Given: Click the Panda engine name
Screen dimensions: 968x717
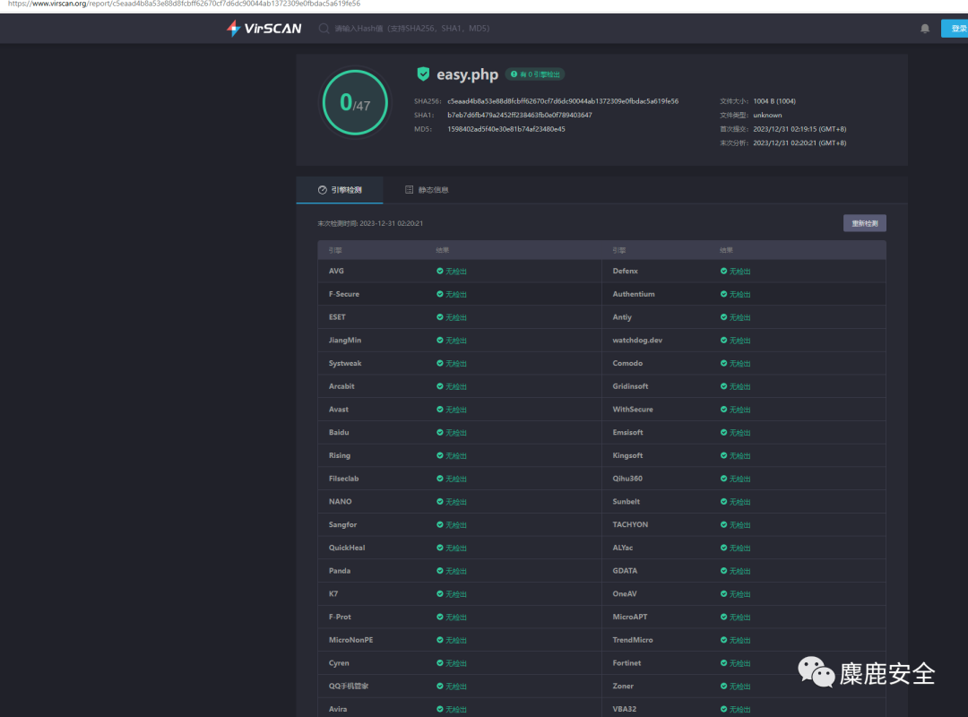Looking at the screenshot, I should tap(340, 571).
